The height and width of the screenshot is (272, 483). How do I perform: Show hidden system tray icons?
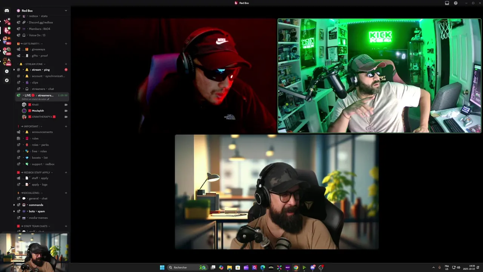tap(433, 267)
